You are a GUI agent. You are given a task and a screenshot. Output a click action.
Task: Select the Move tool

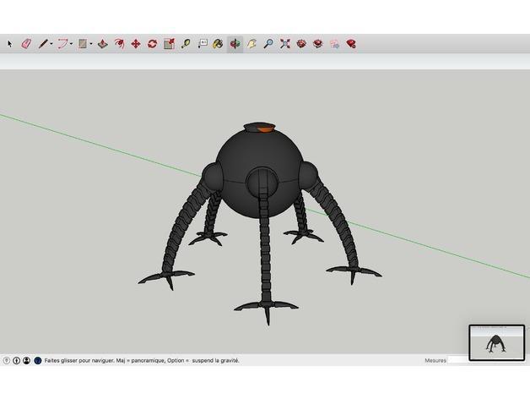pyautogui.click(x=135, y=43)
